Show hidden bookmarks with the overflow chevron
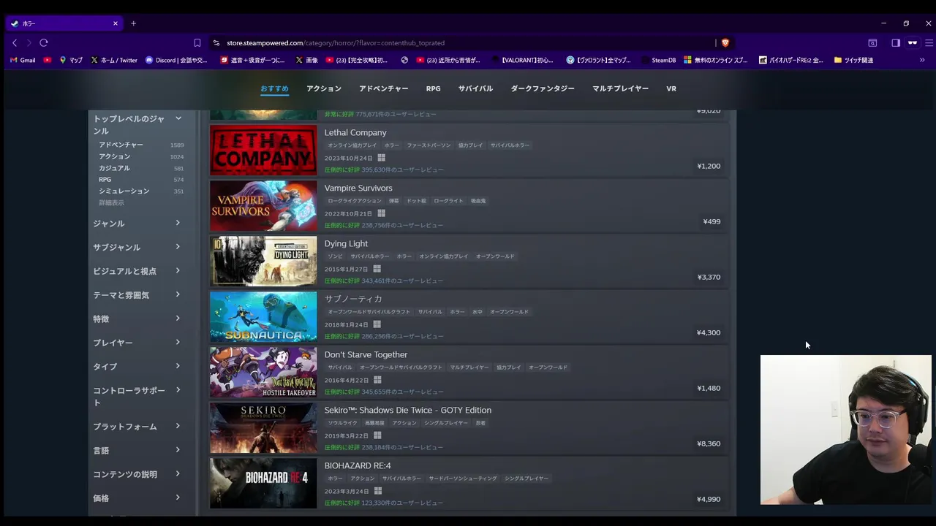The width and height of the screenshot is (936, 526). [x=922, y=60]
